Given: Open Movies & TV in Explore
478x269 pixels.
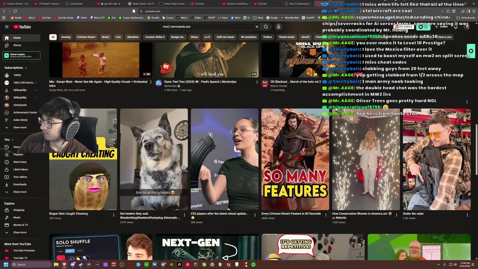Looking at the screenshot, I should coord(21,225).
